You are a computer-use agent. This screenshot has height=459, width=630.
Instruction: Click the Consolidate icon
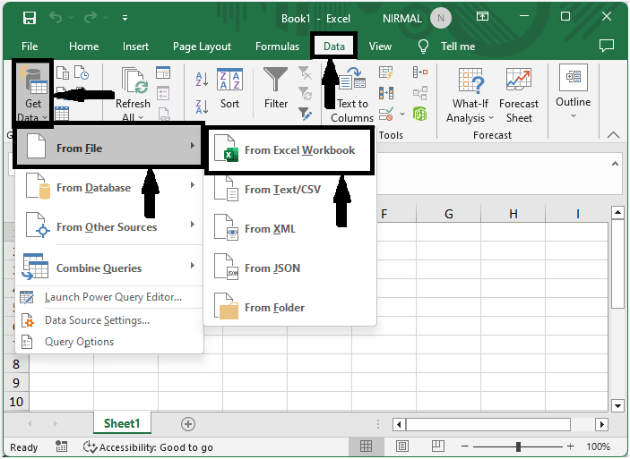click(420, 72)
